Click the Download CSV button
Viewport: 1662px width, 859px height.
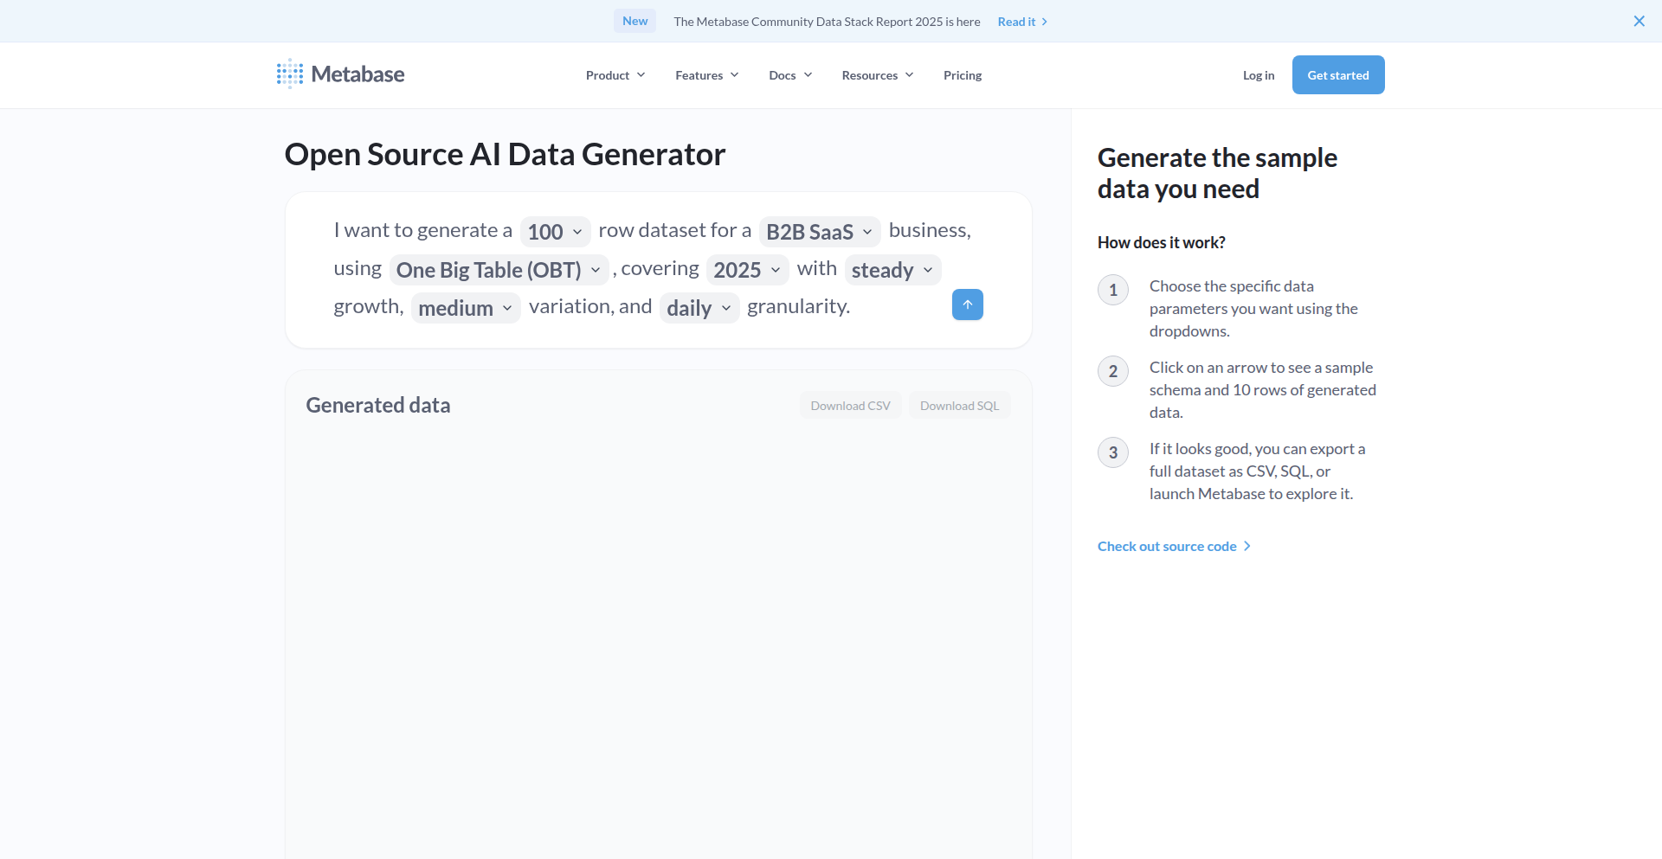point(850,406)
